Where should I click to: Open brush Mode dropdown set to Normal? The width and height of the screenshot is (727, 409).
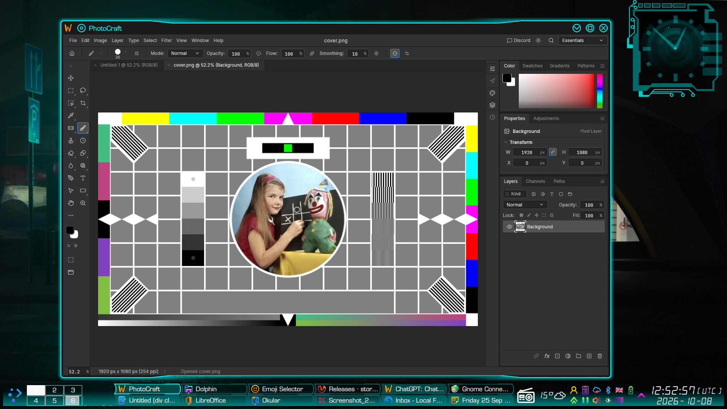185,53
